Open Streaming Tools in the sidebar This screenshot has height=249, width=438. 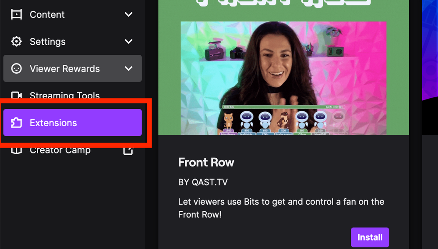click(x=72, y=95)
